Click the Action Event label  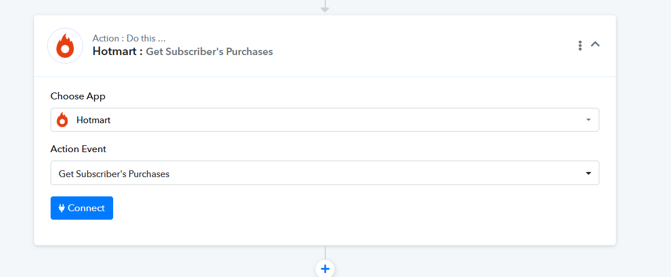pos(78,149)
